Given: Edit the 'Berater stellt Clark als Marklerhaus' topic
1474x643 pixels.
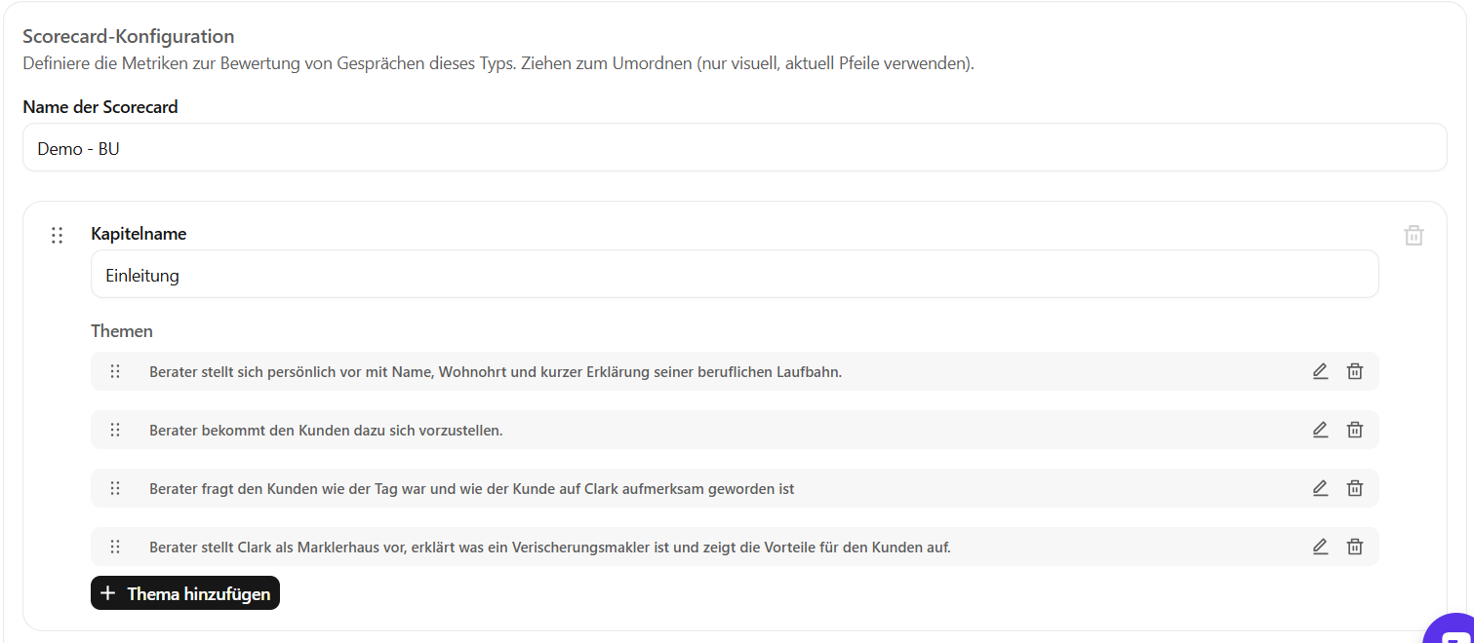Looking at the screenshot, I should [x=1320, y=547].
